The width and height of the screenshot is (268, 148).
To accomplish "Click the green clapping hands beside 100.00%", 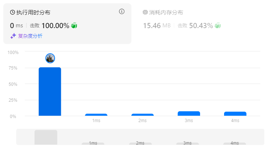I will [74, 26].
